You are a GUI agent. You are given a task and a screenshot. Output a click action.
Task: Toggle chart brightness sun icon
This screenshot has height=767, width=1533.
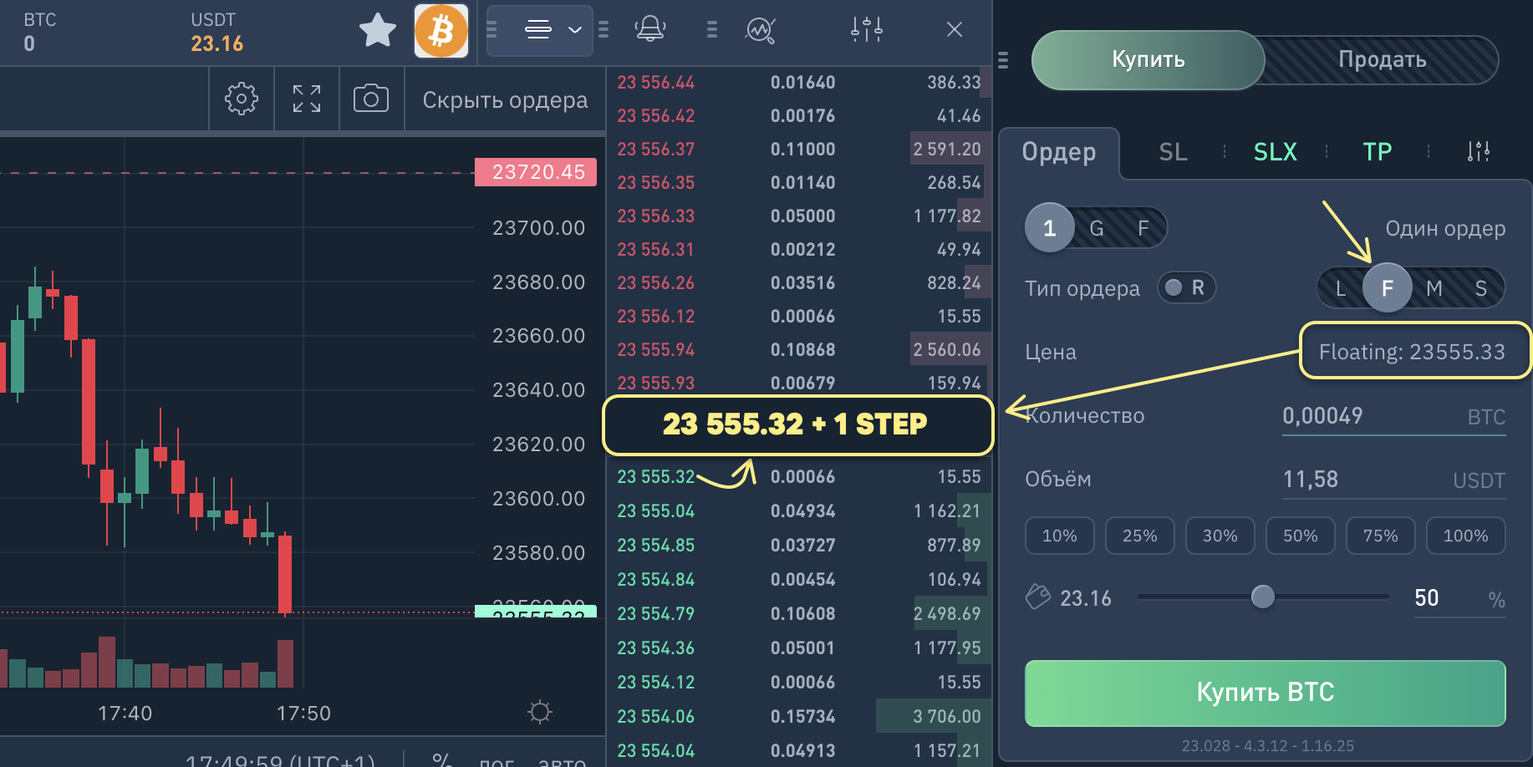point(540,712)
